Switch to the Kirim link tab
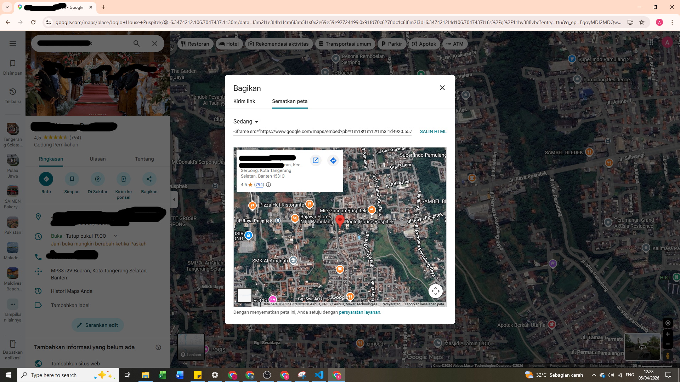Image resolution: width=680 pixels, height=382 pixels. (x=244, y=101)
